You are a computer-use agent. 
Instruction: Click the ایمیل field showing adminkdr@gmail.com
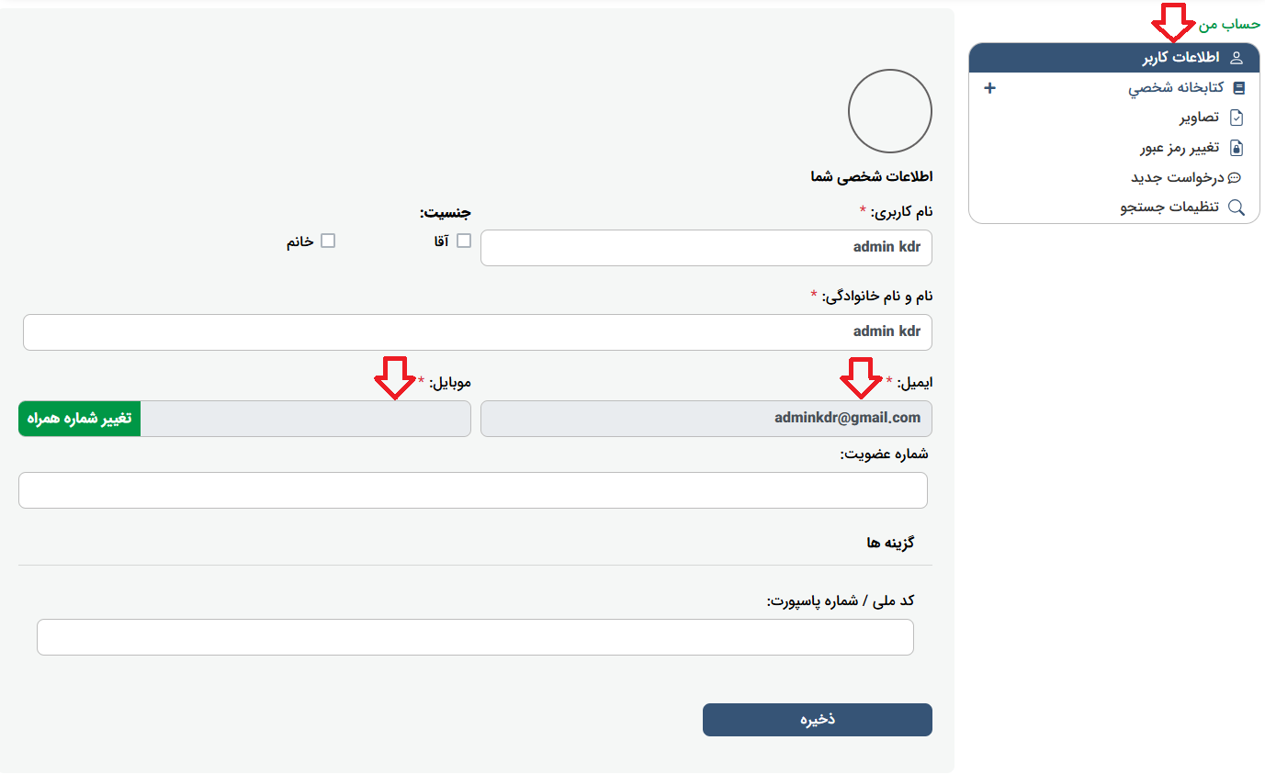point(706,419)
